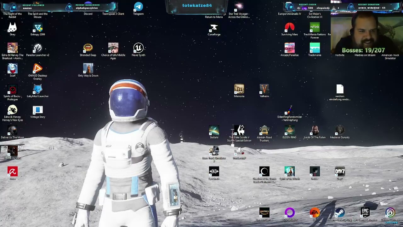Select the teal Trackmania icon
The height and width of the screenshot is (227, 403).
pyautogui.click(x=315, y=48)
